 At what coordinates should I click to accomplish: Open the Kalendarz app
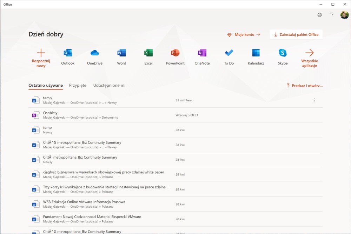(x=256, y=57)
